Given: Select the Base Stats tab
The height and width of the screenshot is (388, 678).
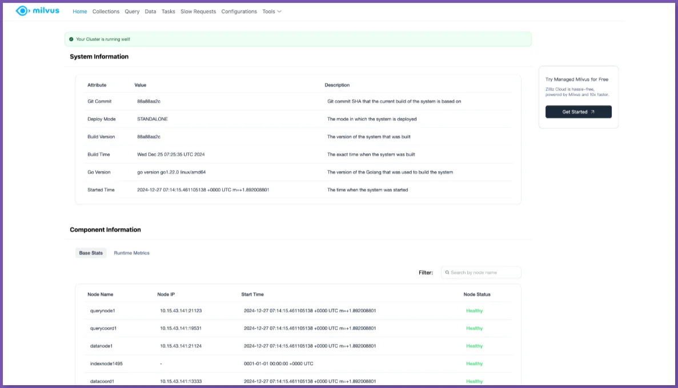Looking at the screenshot, I should point(91,253).
